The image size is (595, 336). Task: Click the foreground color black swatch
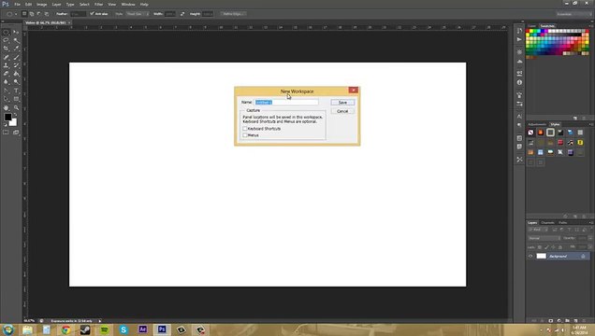[x=7, y=117]
